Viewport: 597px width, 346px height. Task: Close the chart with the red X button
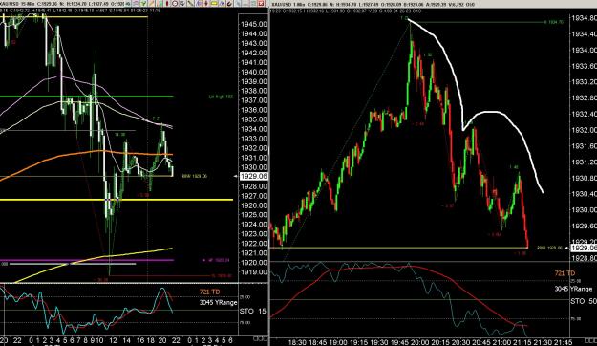pos(261,4)
